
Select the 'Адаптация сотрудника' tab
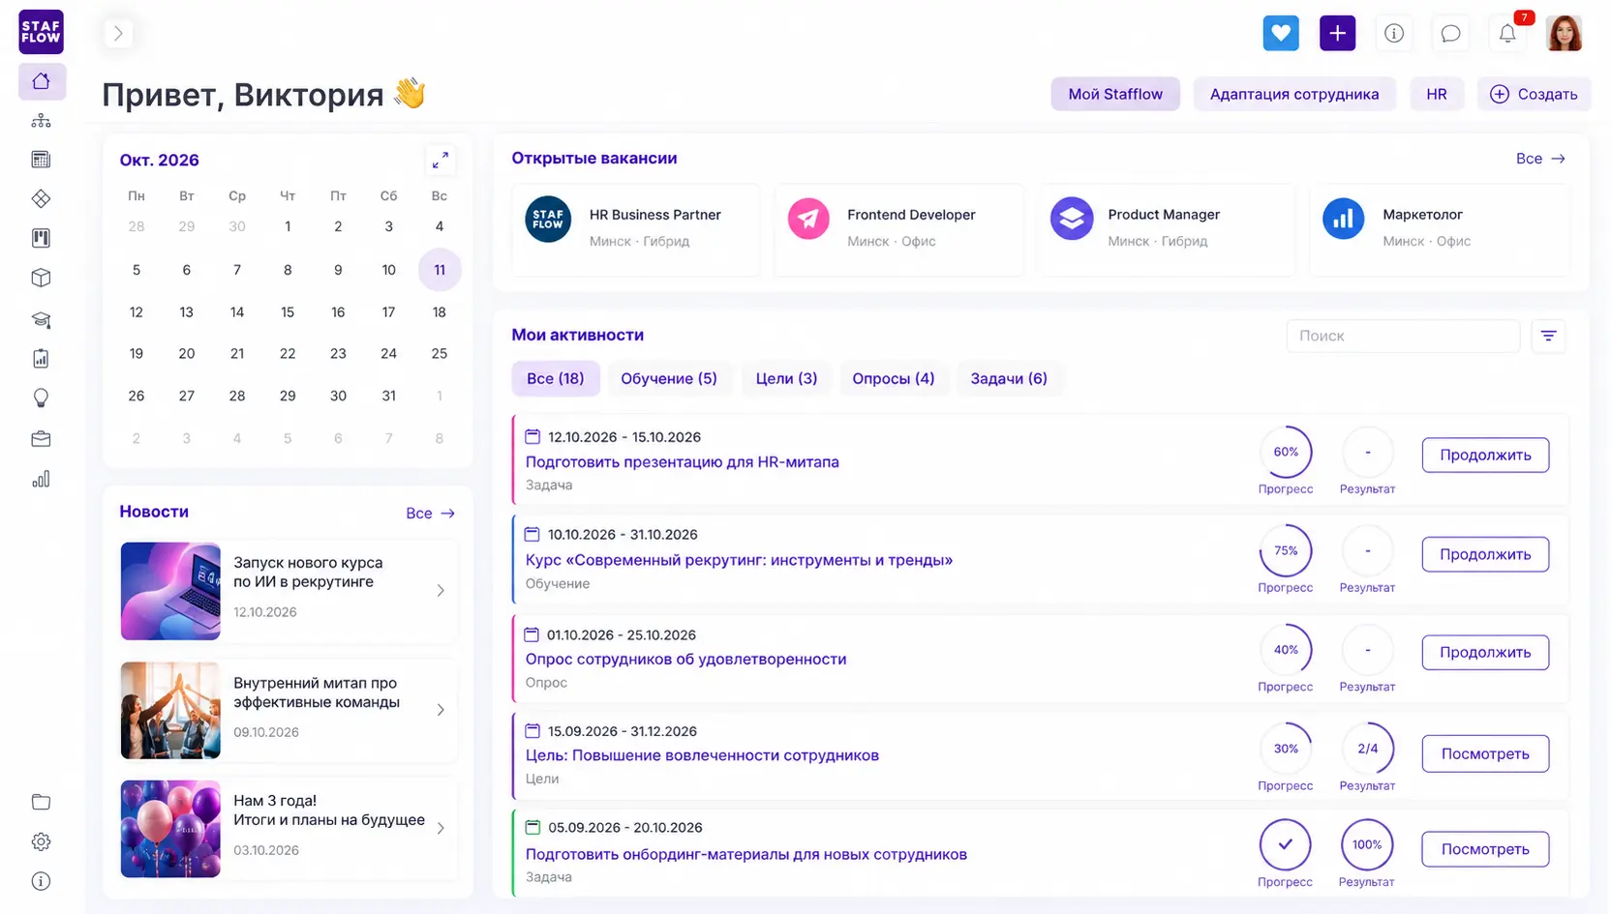click(x=1294, y=94)
